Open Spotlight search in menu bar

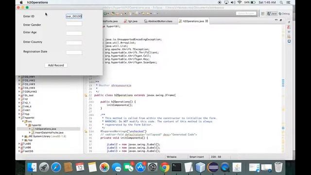pyautogui.click(x=281, y=2)
